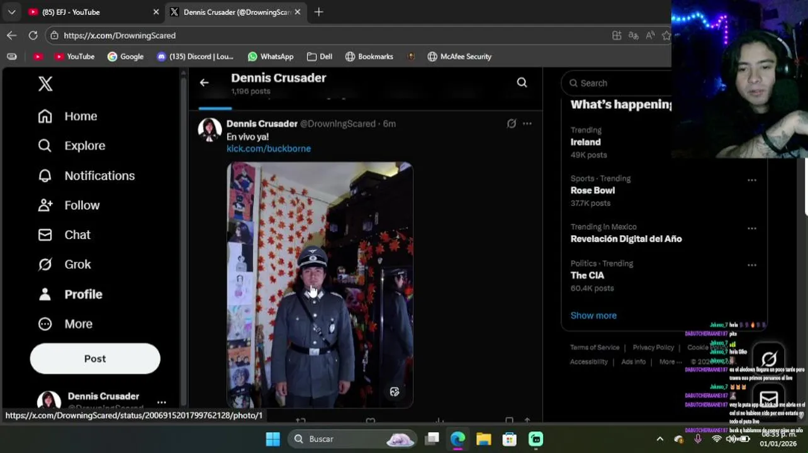
Task: Open the WhatsApp bookmark
Action: 271,57
